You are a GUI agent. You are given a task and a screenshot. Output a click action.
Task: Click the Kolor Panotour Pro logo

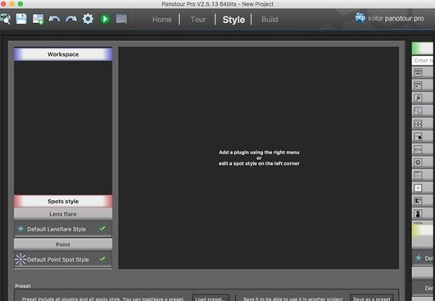click(x=389, y=18)
